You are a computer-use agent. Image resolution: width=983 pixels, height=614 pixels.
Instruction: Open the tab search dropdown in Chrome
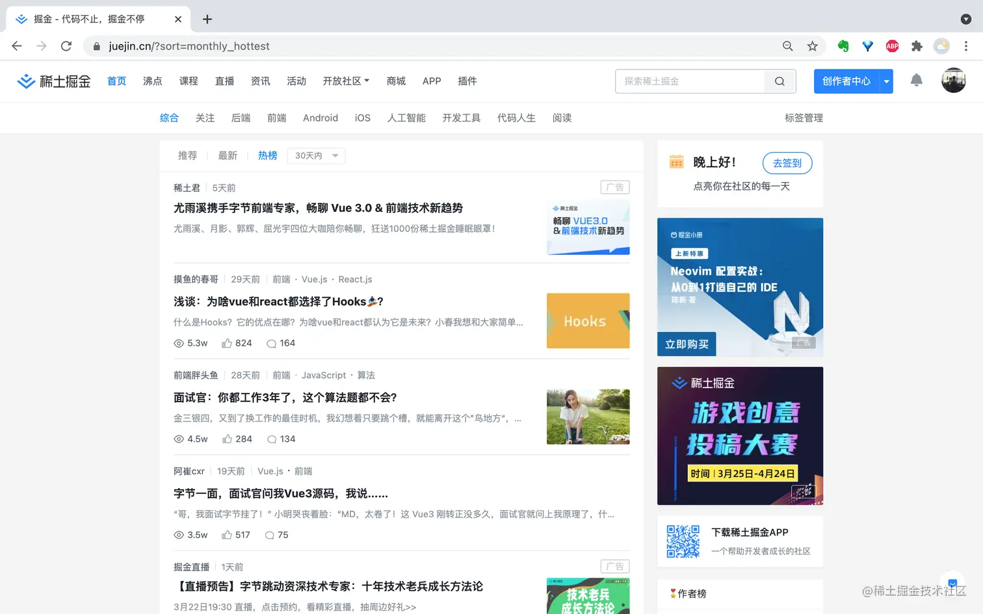click(966, 19)
